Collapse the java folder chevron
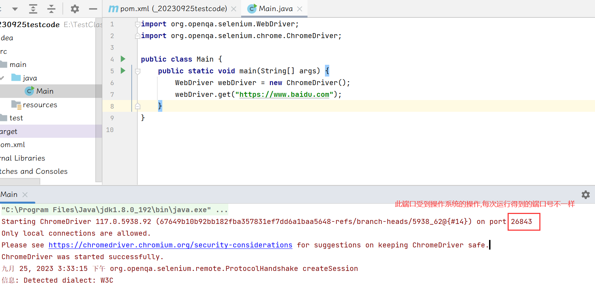 point(2,78)
